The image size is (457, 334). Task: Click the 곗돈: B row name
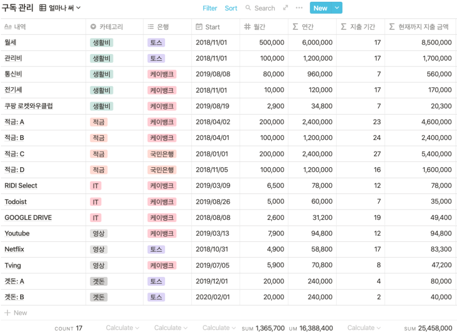(14, 297)
